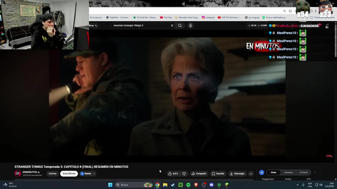Open the green circular taskbar app
Viewport: 337px width, 189px height.
pos(219,185)
